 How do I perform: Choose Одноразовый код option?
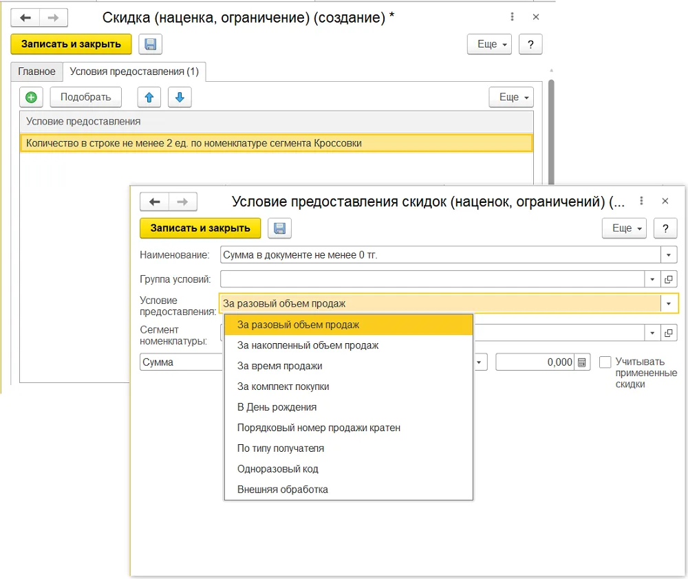[x=349, y=470]
